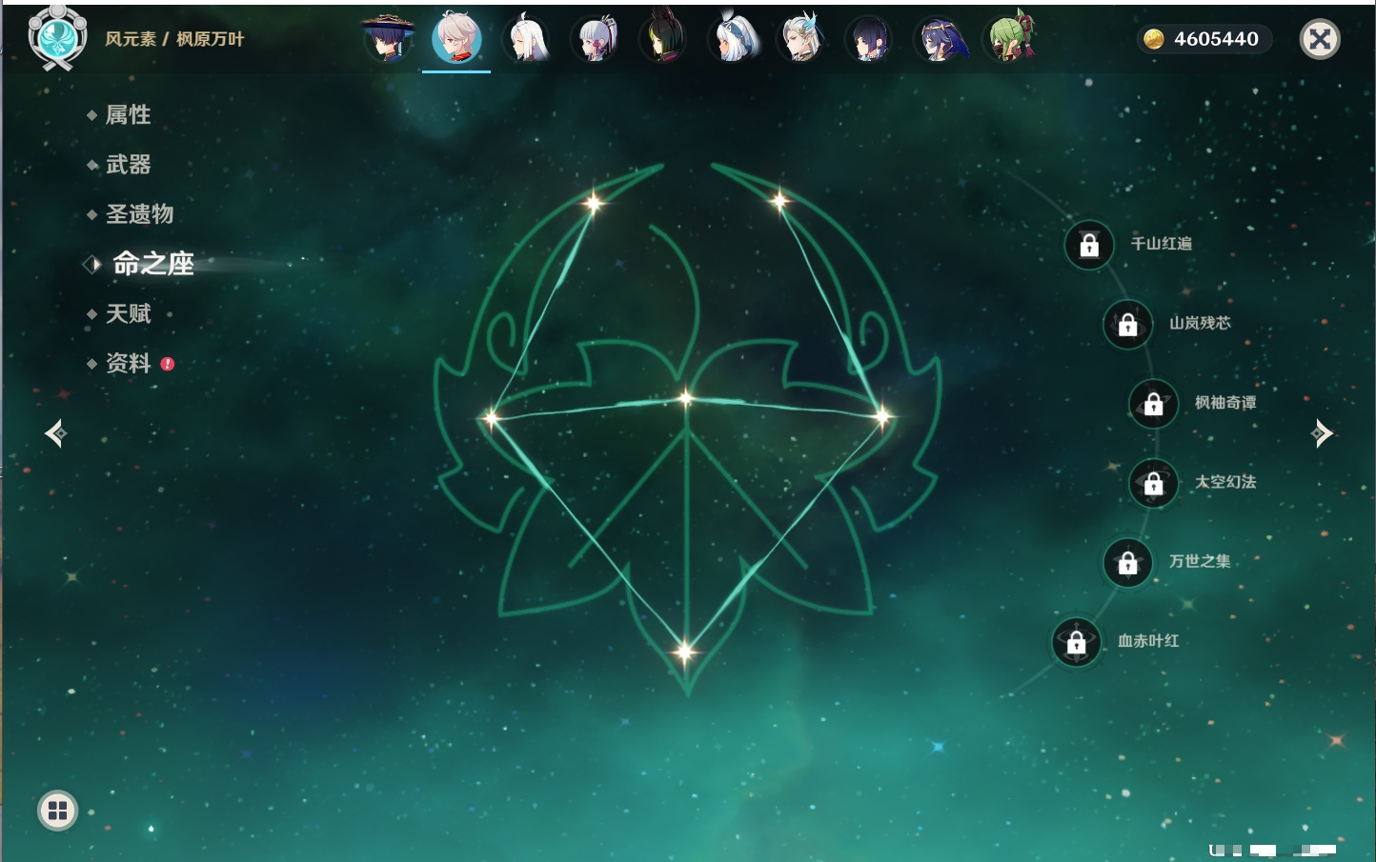This screenshot has width=1376, height=862.
Task: Pick the white long-haired portrait beside Kazuha
Action: 527,39
